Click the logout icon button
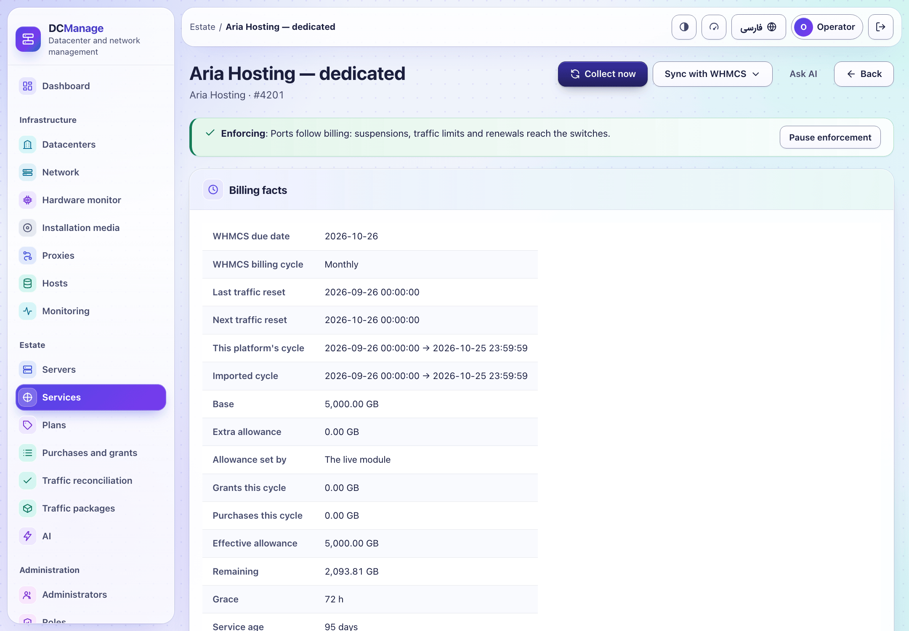 pyautogui.click(x=880, y=27)
